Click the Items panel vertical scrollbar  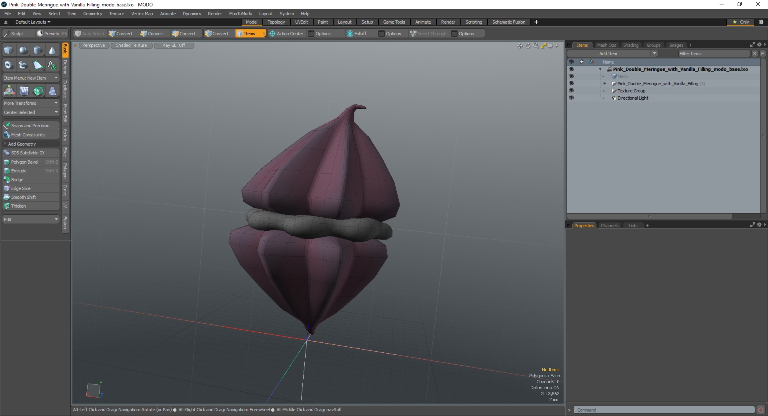pos(764,136)
